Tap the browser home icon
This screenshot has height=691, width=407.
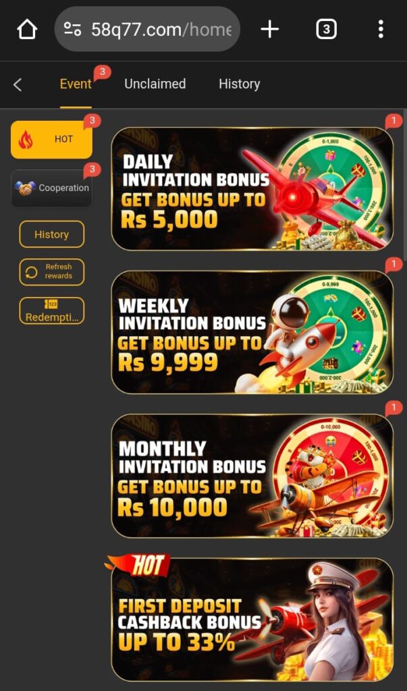coord(27,30)
